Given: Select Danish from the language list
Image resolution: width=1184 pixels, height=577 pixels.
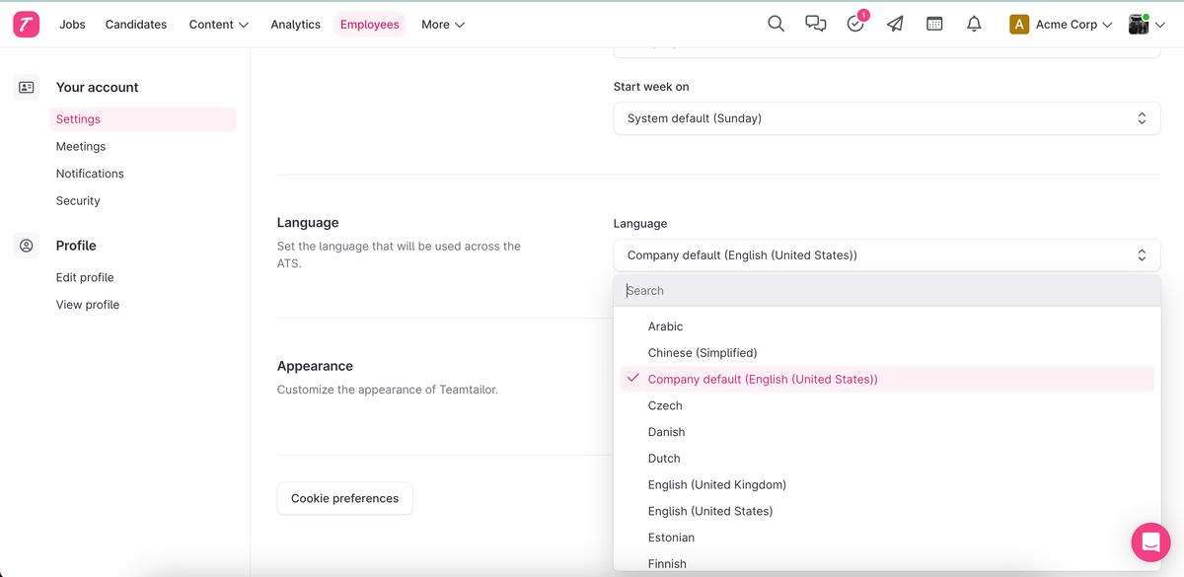Looking at the screenshot, I should coord(666,432).
